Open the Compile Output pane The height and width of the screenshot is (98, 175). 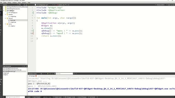point(57,97)
